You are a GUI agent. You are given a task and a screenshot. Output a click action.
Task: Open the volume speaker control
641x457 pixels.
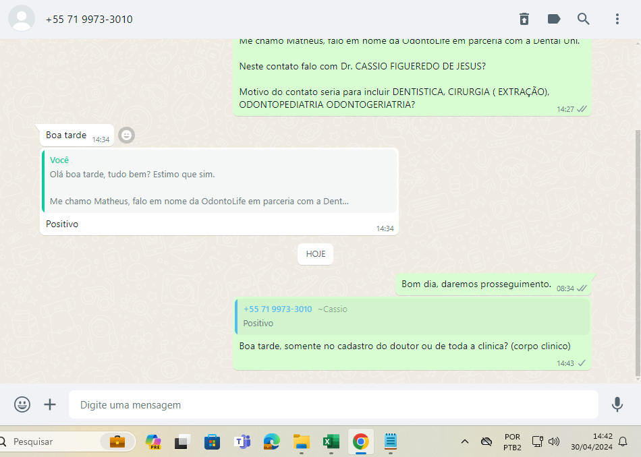[x=554, y=441]
